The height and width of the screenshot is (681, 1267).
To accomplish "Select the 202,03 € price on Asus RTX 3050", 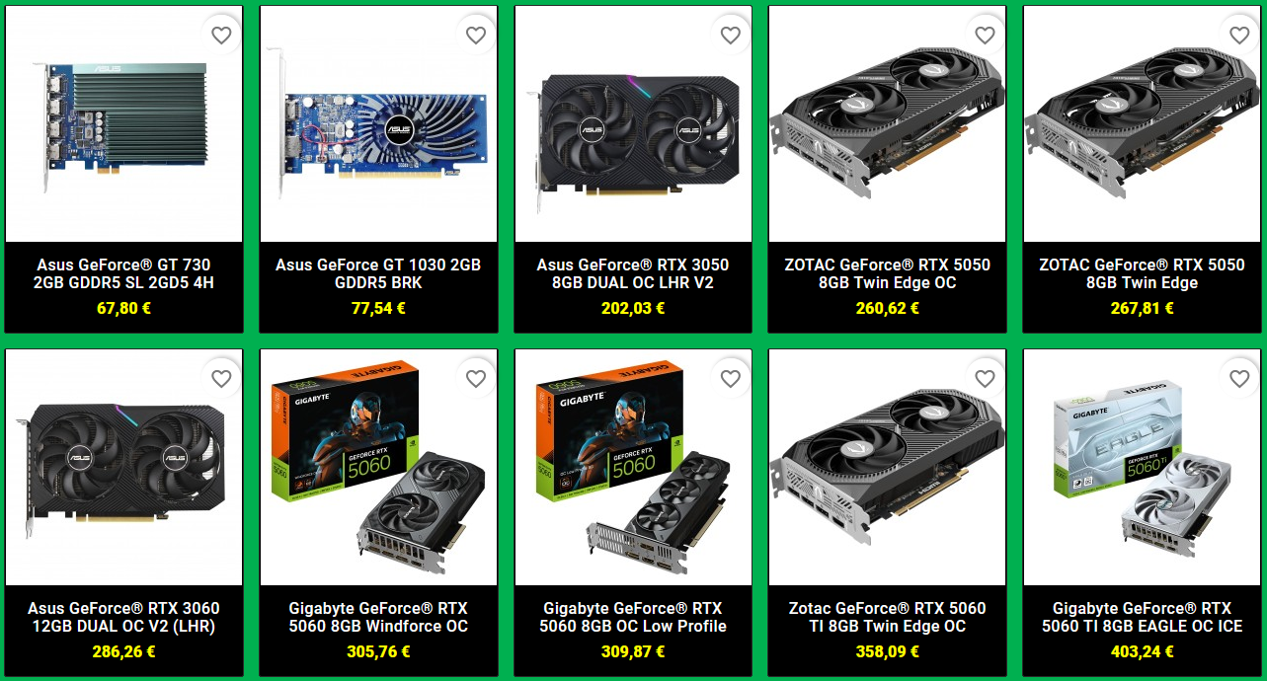I will (633, 308).
